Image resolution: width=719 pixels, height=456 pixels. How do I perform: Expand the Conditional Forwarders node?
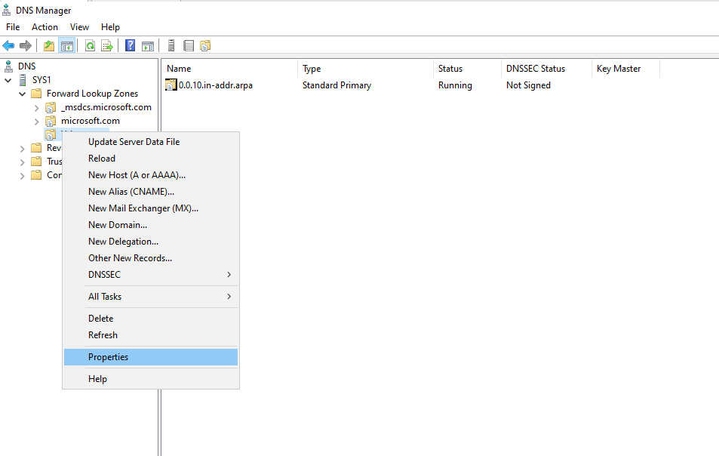(x=22, y=176)
